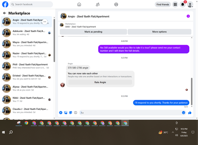Click the conversation list scrollbar
Image resolution: width=198 pixels, height=145 pixels.
(54, 40)
